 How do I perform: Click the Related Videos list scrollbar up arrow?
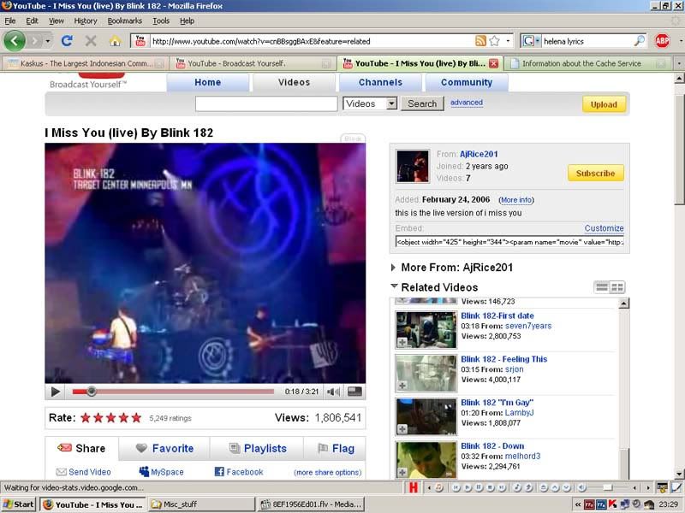624,304
